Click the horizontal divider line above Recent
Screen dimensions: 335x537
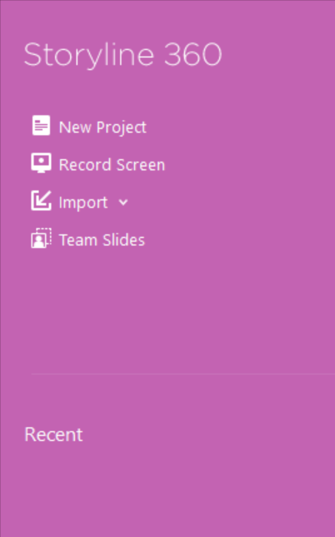pyautogui.click(x=181, y=374)
